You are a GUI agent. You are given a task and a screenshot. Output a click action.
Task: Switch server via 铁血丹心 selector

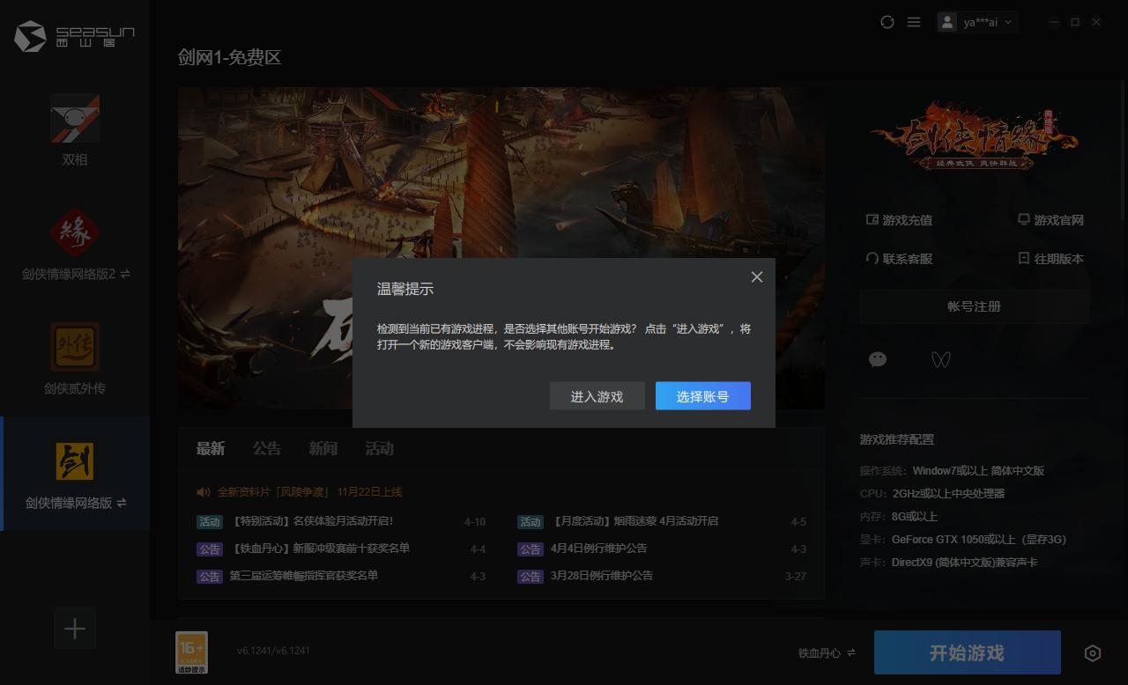coord(827,653)
